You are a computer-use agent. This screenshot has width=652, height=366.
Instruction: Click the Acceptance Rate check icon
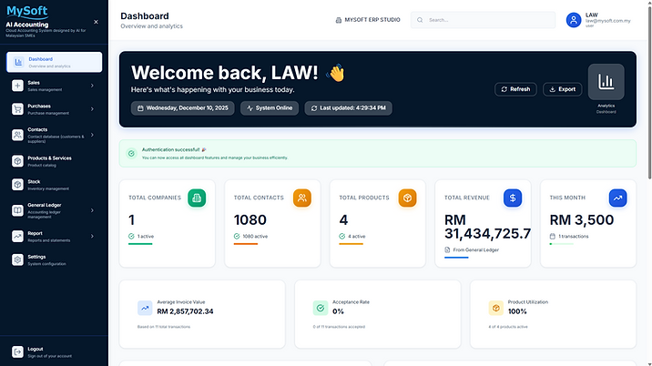click(321, 309)
